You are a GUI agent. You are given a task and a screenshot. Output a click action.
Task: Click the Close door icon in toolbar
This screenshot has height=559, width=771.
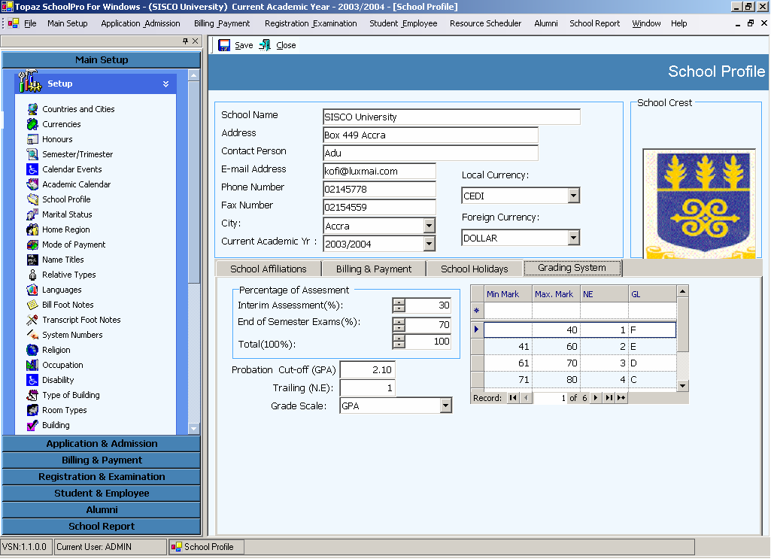[x=265, y=45]
